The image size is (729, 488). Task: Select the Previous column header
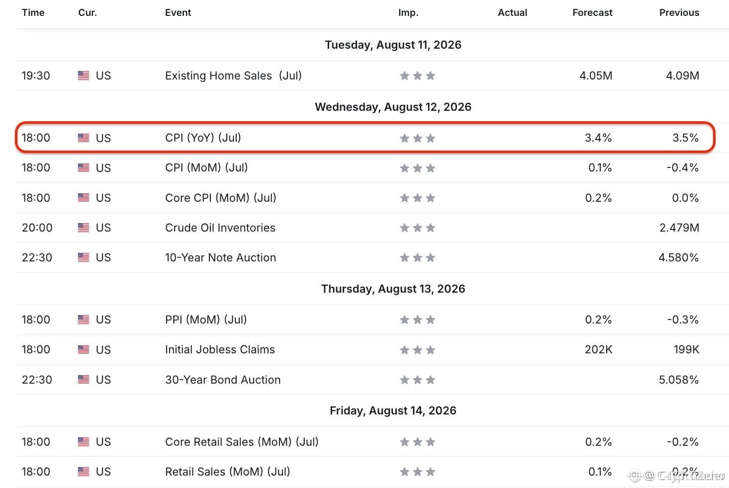tap(679, 12)
